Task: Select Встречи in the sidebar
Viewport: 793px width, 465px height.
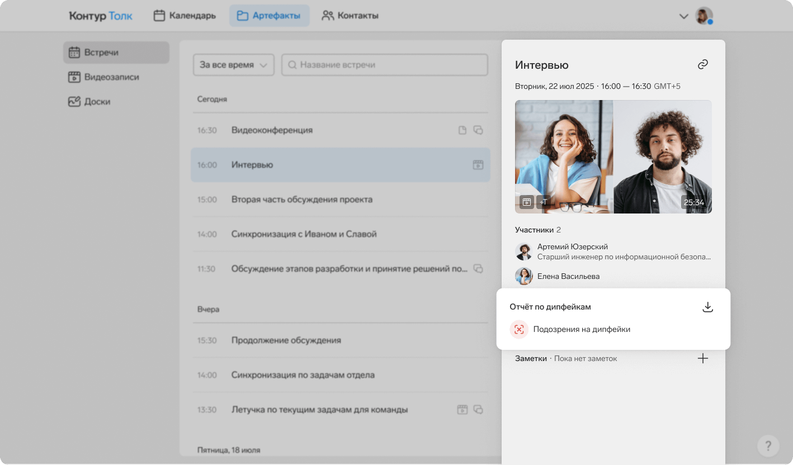Action: [116, 53]
